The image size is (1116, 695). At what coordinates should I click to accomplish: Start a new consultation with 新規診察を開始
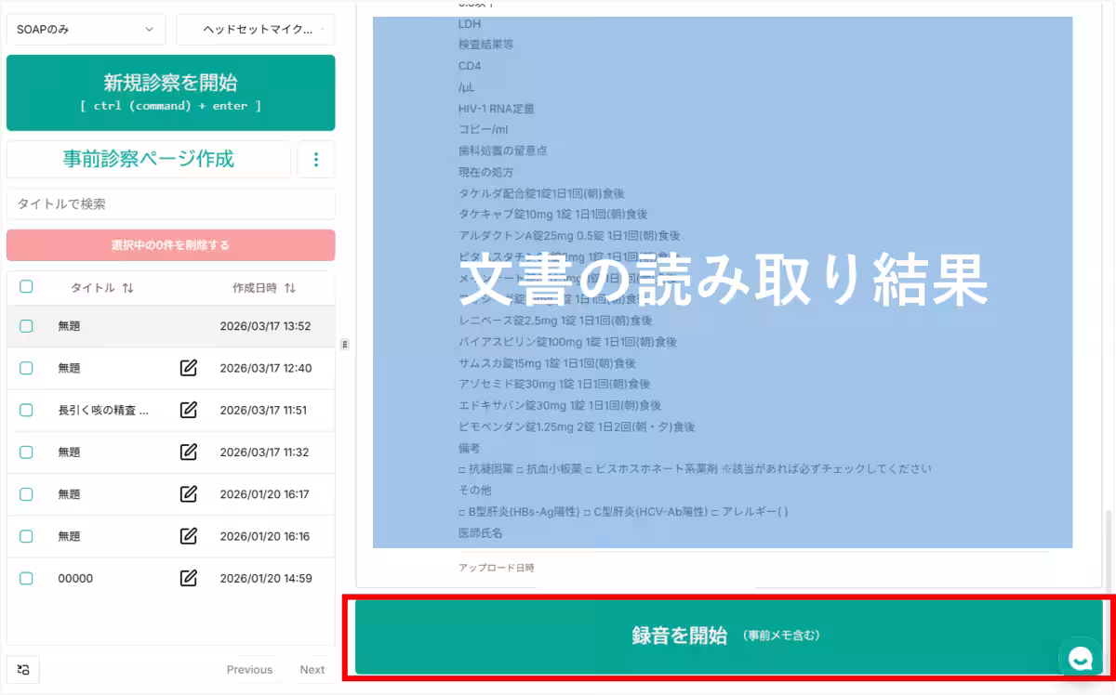[171, 93]
